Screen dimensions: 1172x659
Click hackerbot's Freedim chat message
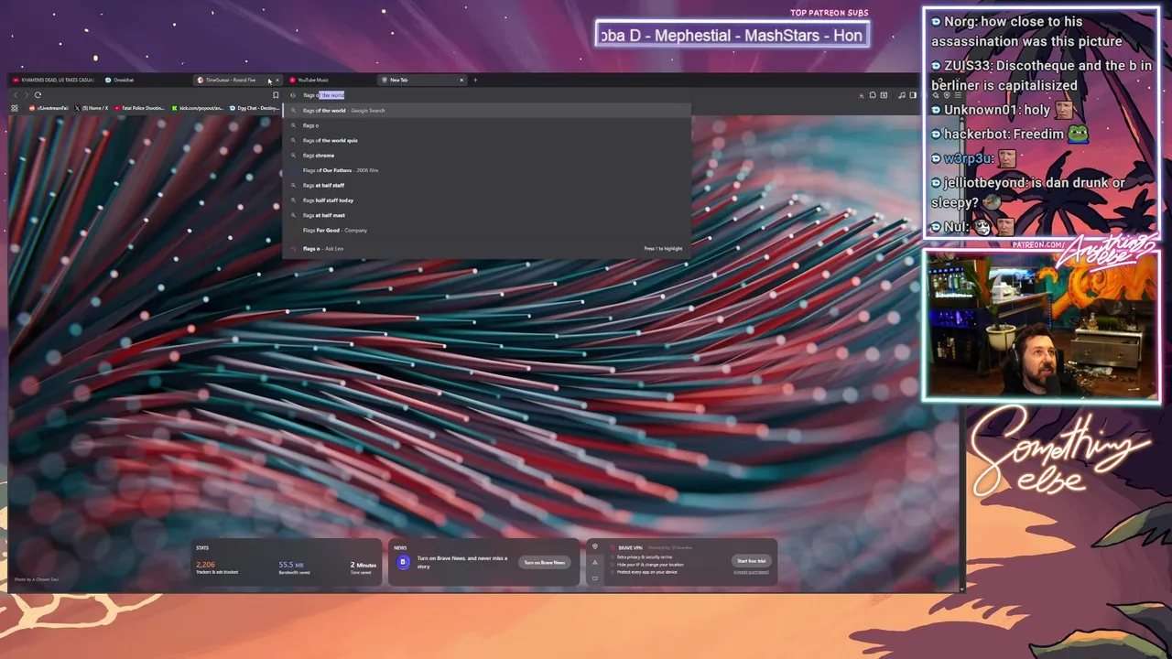tap(1009, 134)
